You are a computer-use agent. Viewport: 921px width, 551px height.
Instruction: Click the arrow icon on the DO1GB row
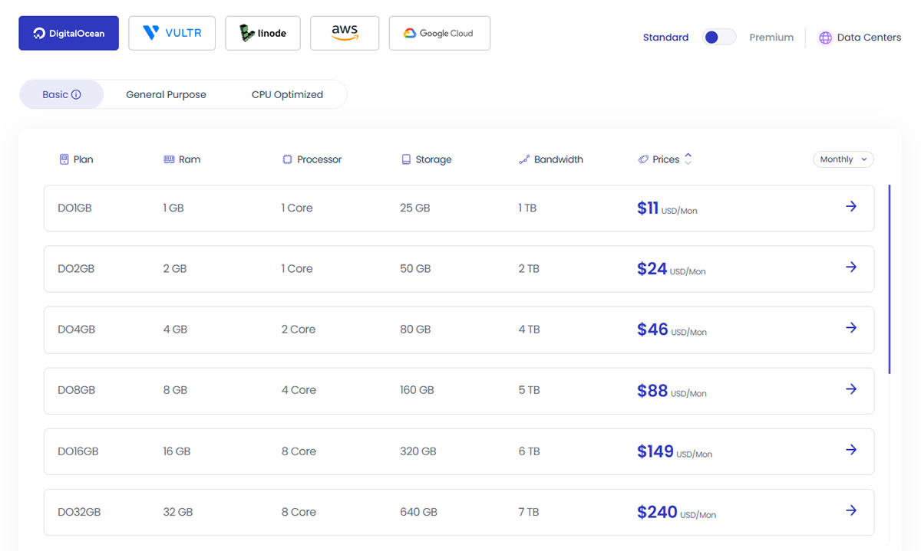click(x=851, y=206)
